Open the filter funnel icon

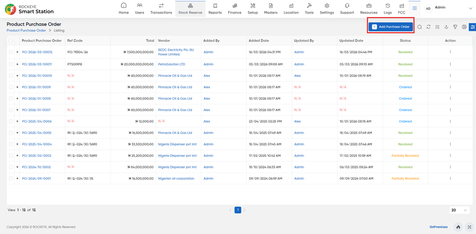(455, 27)
